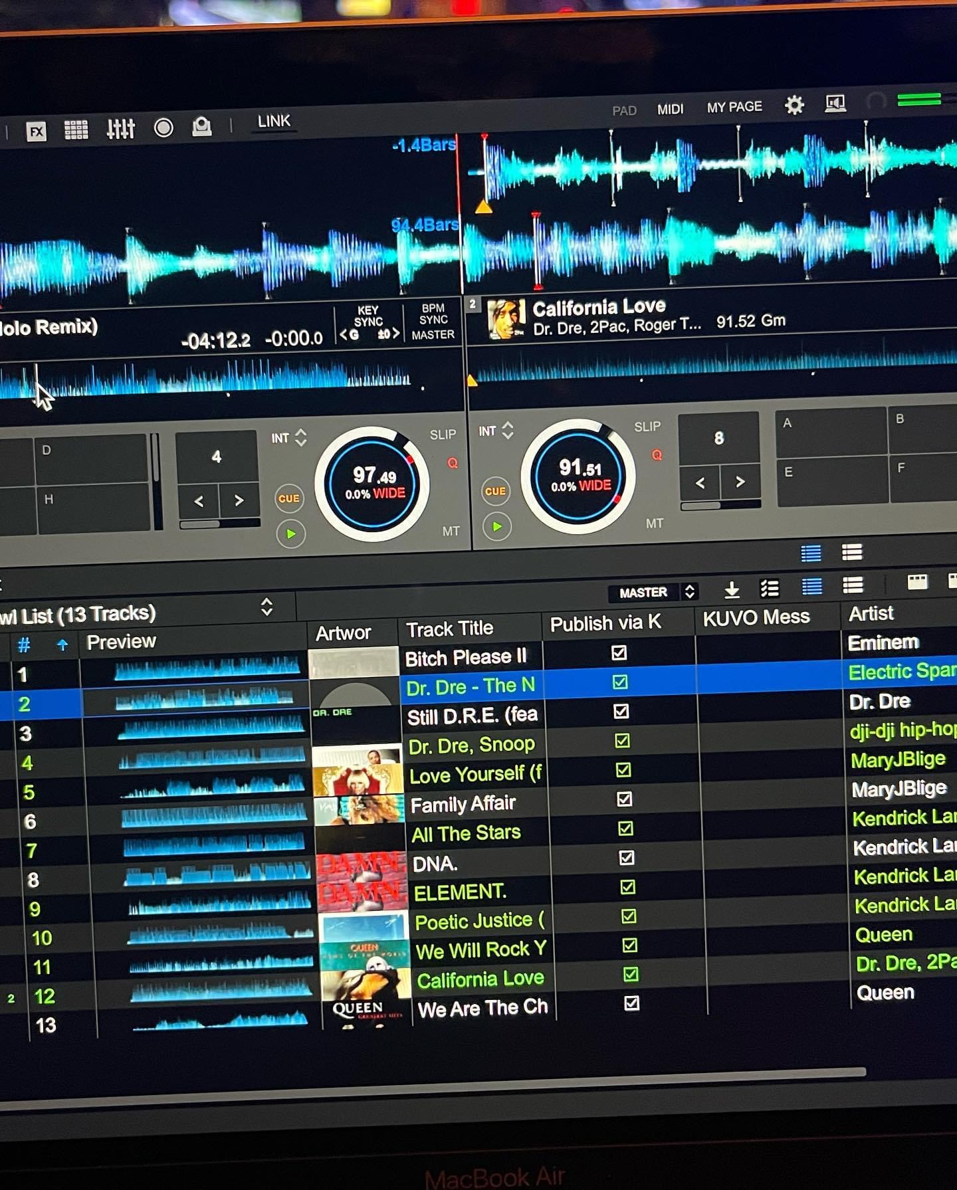Select the track Poetic Justice
Screen dimensions: 957x1190
coord(480,920)
